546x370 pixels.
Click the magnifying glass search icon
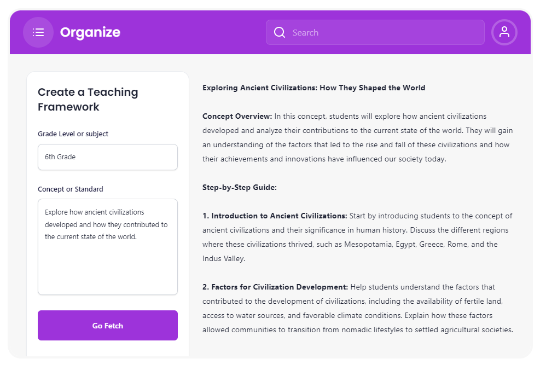pos(279,32)
